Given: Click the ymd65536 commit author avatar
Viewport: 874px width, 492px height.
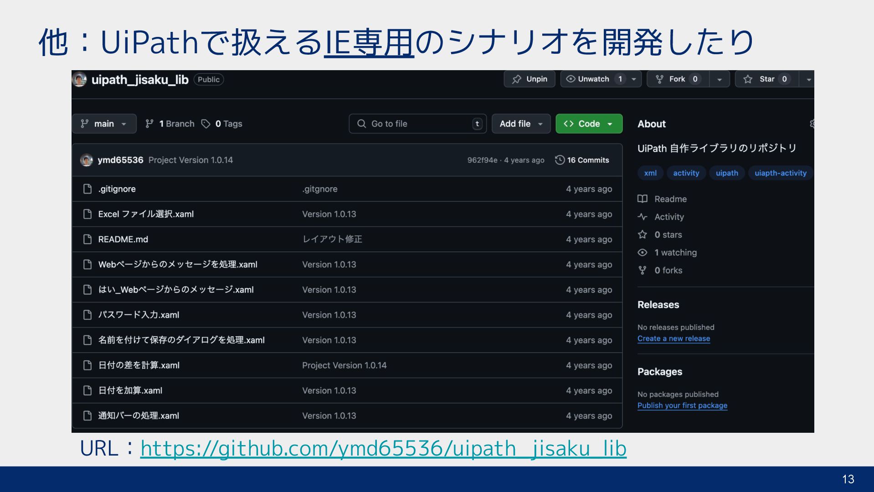Looking at the screenshot, I should pyautogui.click(x=87, y=160).
